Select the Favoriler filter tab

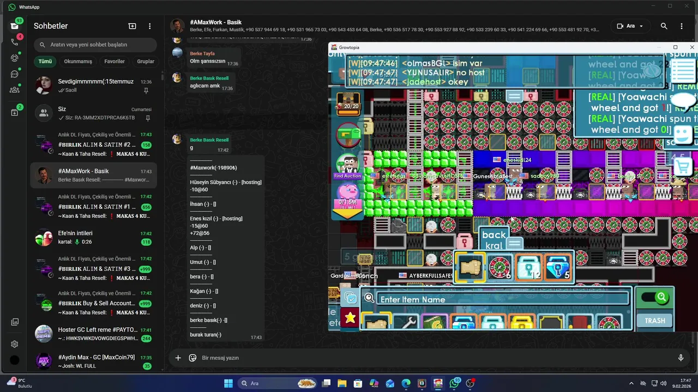(x=115, y=62)
